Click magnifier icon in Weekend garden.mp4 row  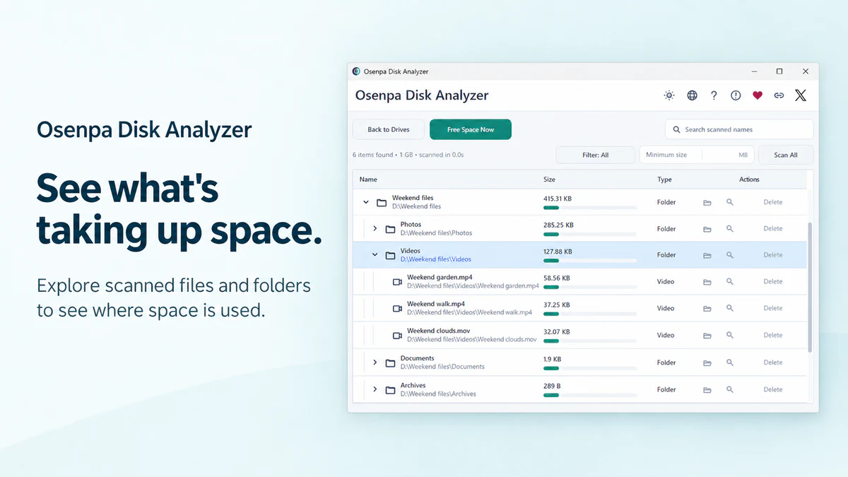coord(730,281)
